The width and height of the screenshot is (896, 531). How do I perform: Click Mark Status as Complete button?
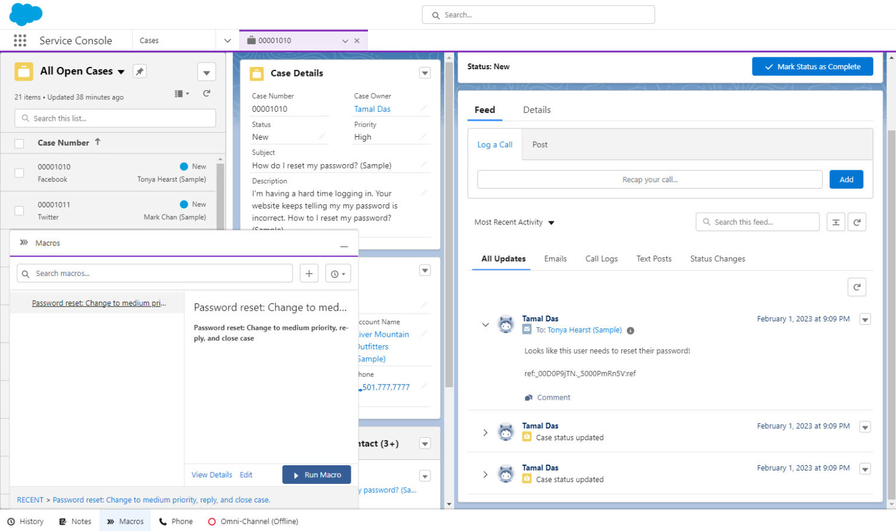coord(812,66)
